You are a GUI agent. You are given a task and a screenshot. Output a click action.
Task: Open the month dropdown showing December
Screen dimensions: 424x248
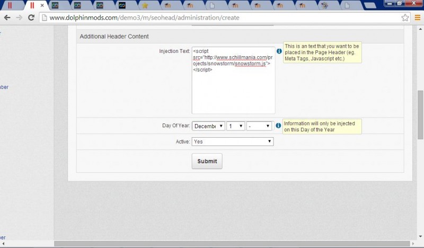click(x=208, y=126)
